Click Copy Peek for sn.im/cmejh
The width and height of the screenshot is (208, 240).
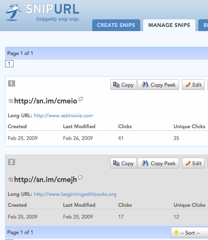[x=158, y=163]
